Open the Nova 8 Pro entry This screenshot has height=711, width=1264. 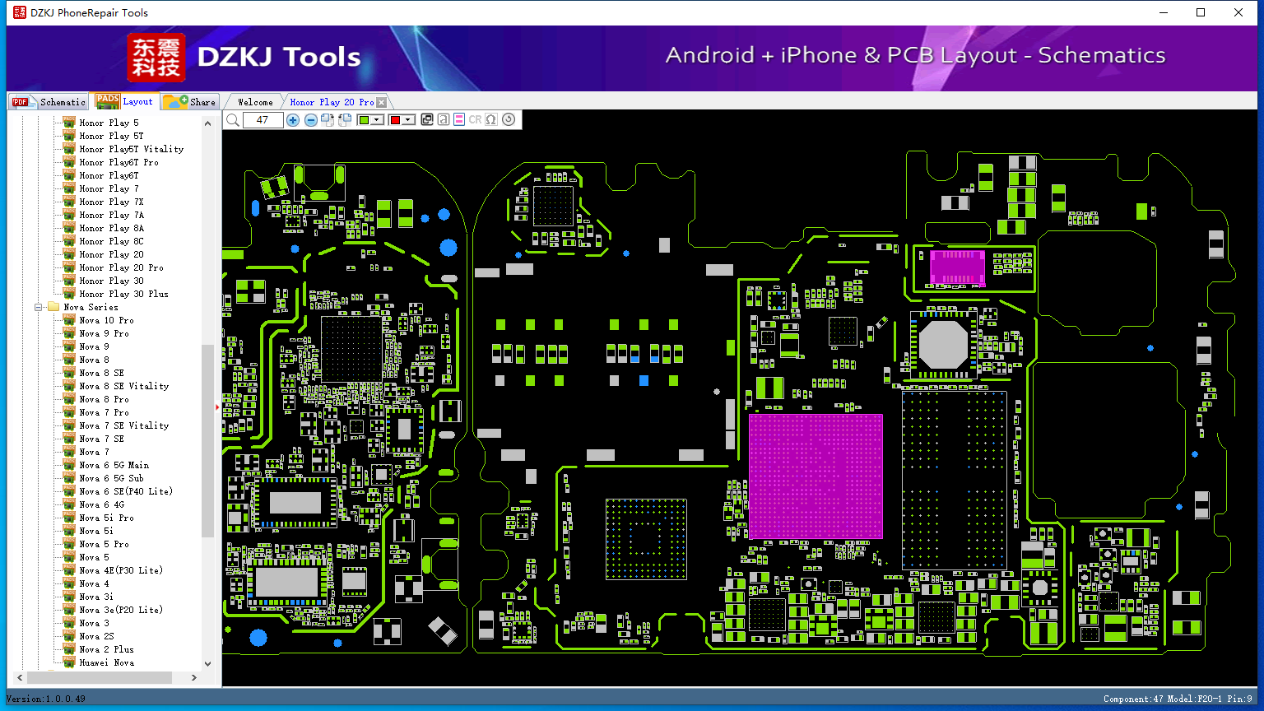(x=104, y=399)
